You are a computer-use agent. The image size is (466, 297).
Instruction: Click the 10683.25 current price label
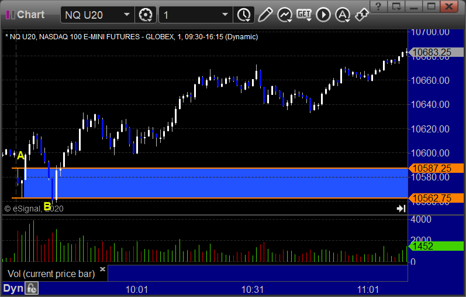pyautogui.click(x=436, y=53)
